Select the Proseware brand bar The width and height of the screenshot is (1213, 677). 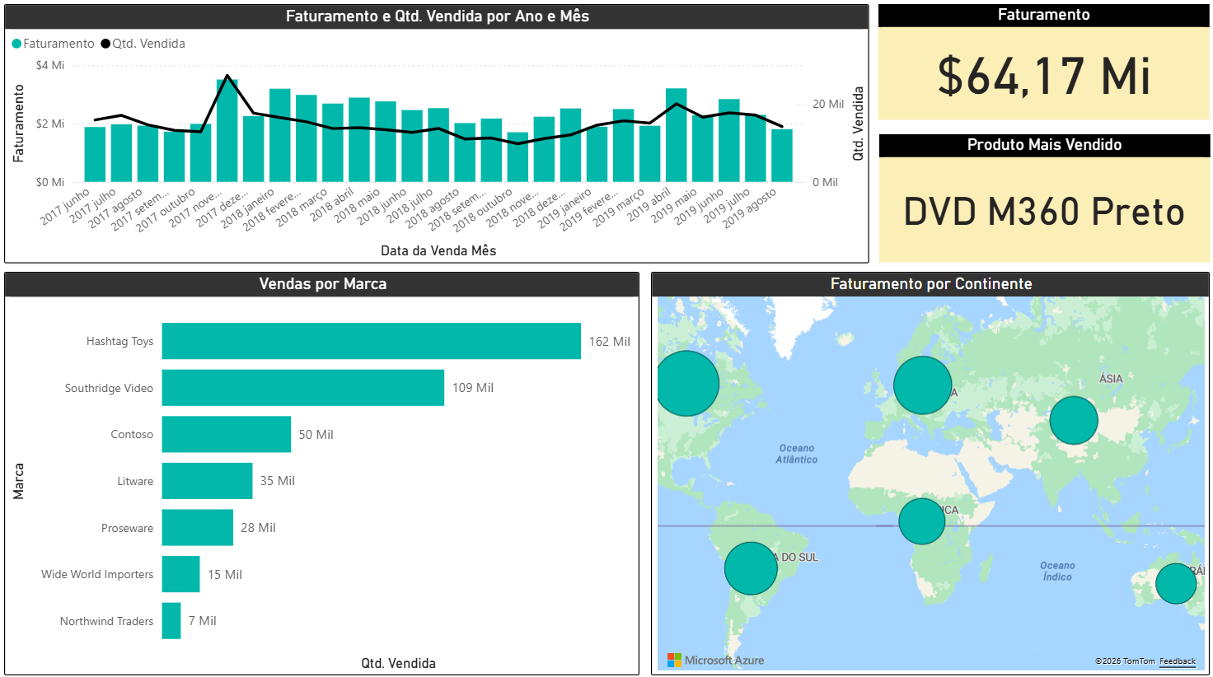point(198,528)
